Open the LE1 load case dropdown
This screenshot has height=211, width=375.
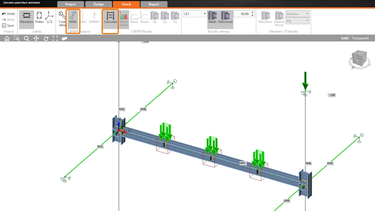tap(195, 14)
